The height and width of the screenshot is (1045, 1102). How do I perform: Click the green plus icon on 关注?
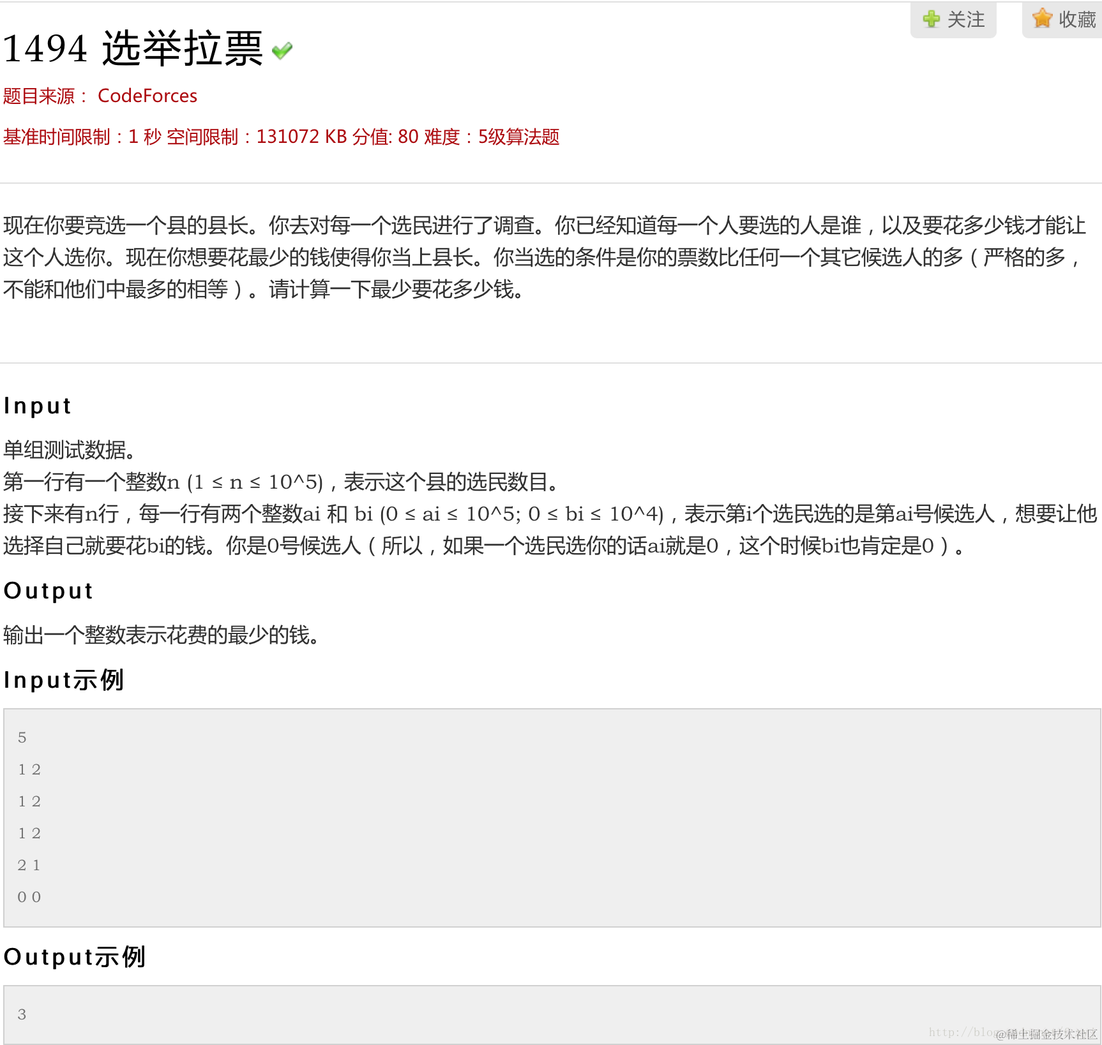coord(932,19)
